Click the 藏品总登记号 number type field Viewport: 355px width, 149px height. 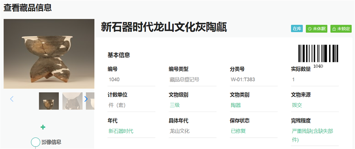192,80
